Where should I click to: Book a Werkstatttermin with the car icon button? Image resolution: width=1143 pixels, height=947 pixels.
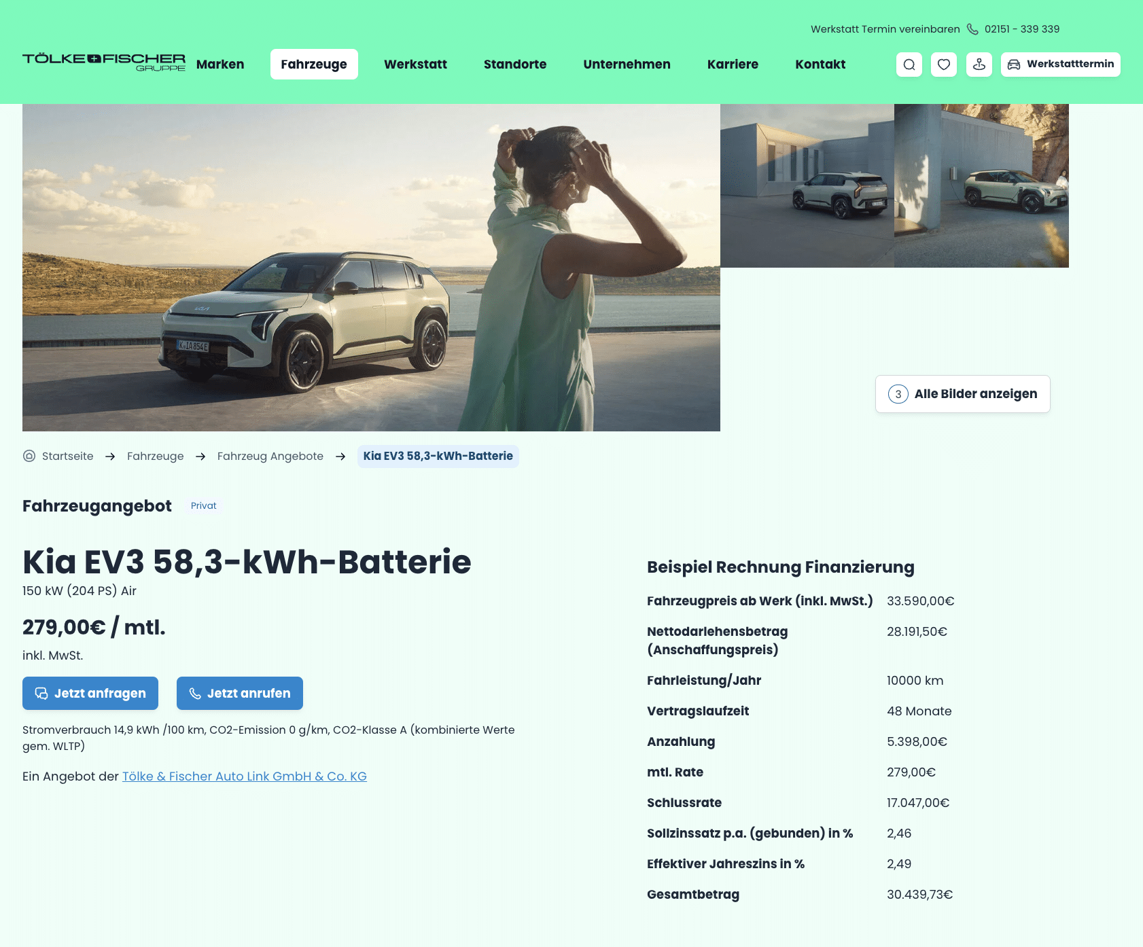[x=1060, y=65]
